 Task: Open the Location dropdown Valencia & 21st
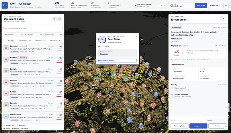181,5
